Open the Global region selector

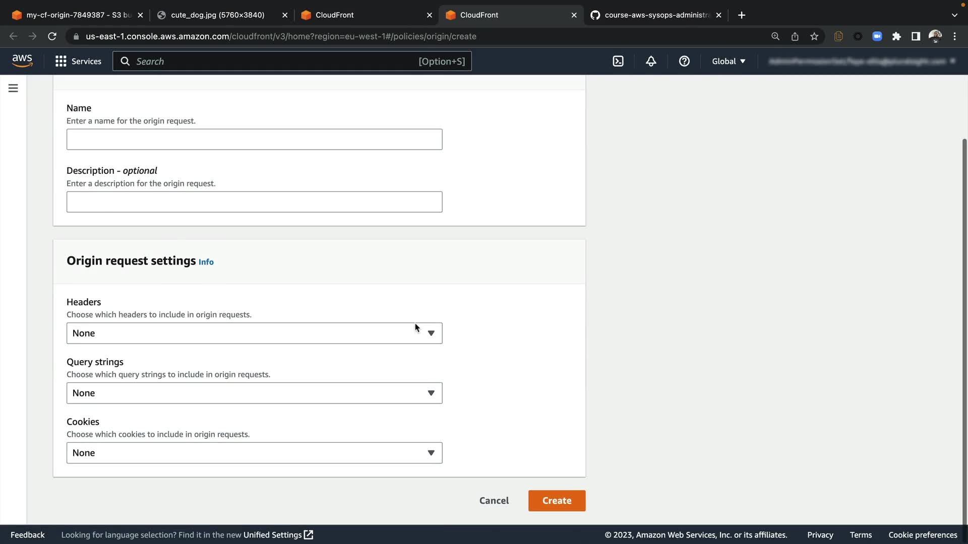[729, 61]
